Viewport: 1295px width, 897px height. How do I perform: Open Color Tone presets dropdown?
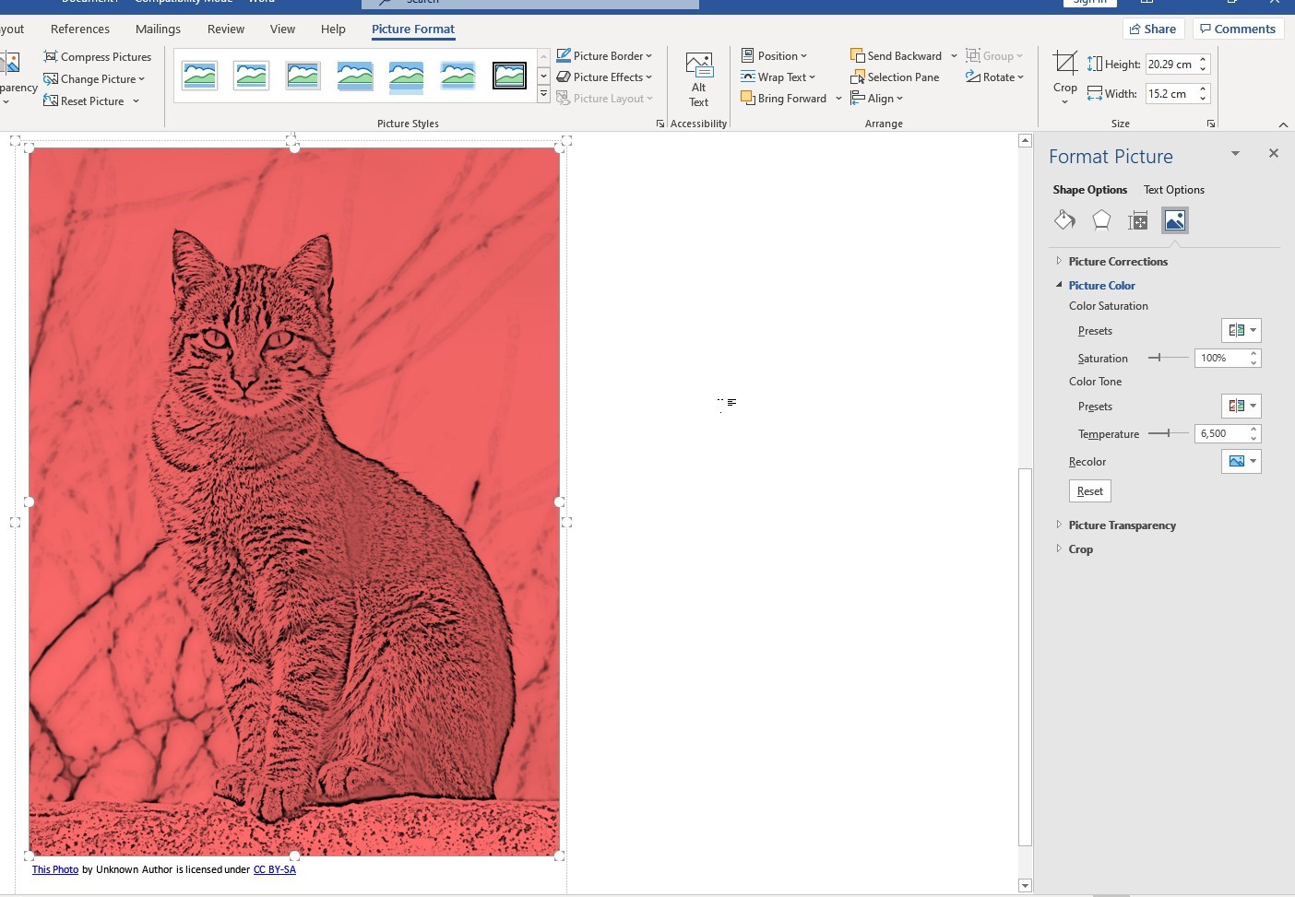(1241, 407)
